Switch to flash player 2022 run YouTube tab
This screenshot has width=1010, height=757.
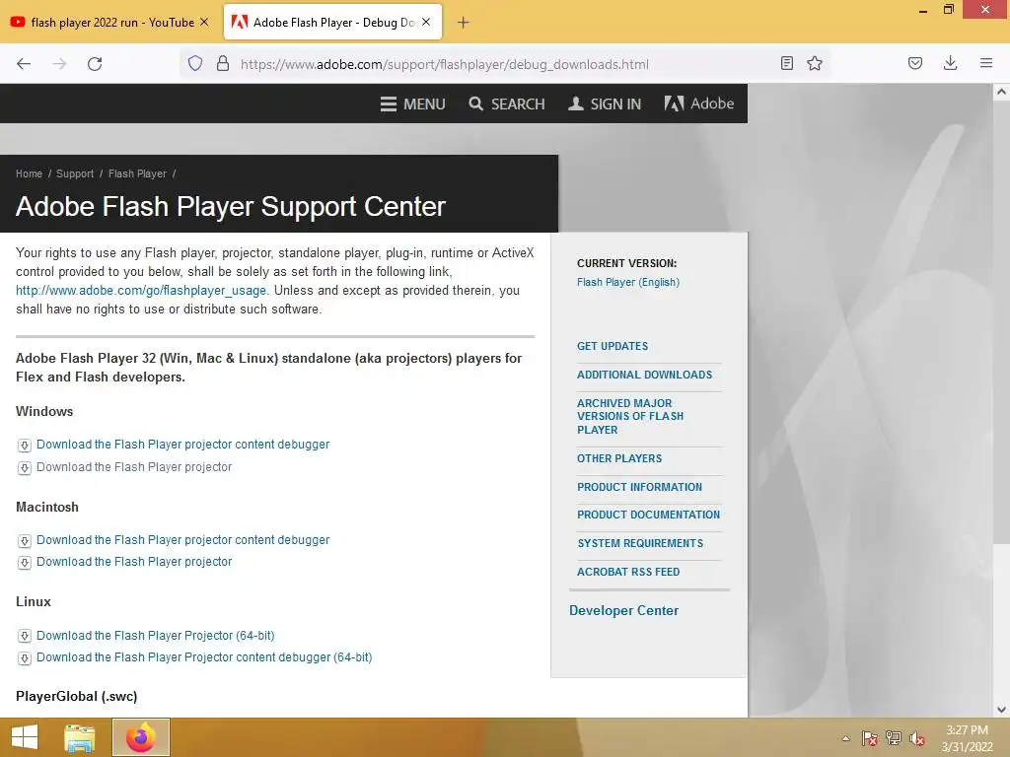tap(110, 23)
